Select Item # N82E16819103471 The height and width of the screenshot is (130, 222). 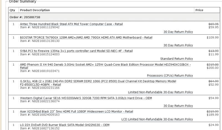click(x=40, y=71)
